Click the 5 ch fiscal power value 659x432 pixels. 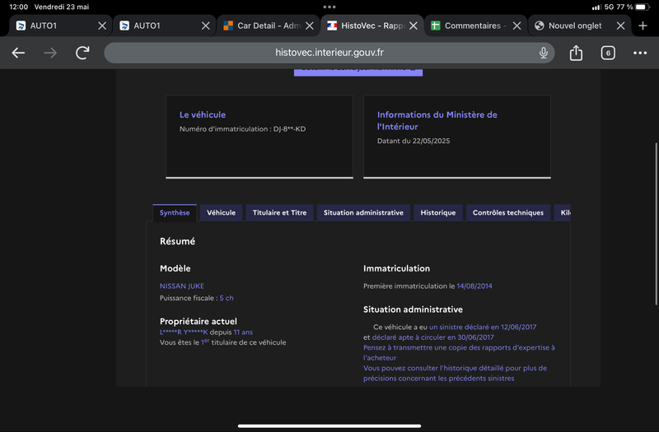pyautogui.click(x=226, y=298)
